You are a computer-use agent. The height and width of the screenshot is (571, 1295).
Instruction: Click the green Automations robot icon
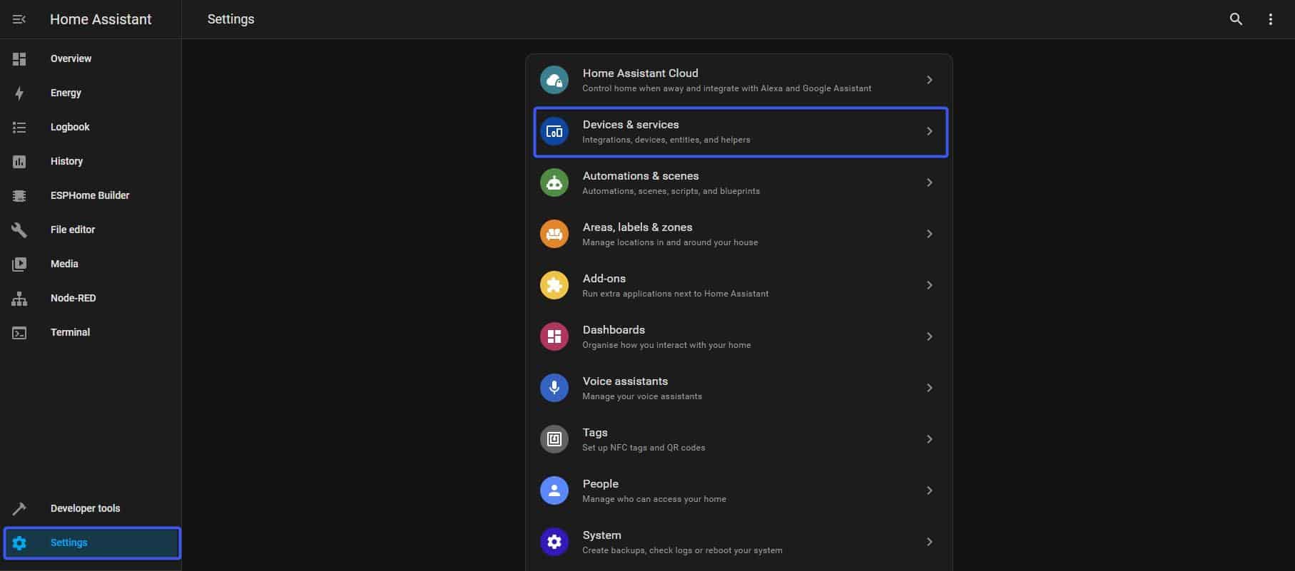[x=554, y=182]
